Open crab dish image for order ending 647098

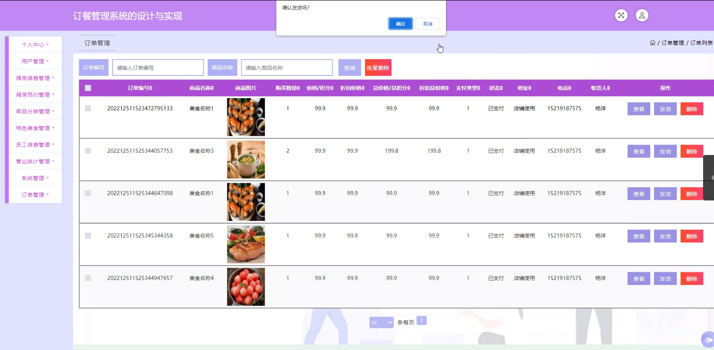(x=246, y=202)
